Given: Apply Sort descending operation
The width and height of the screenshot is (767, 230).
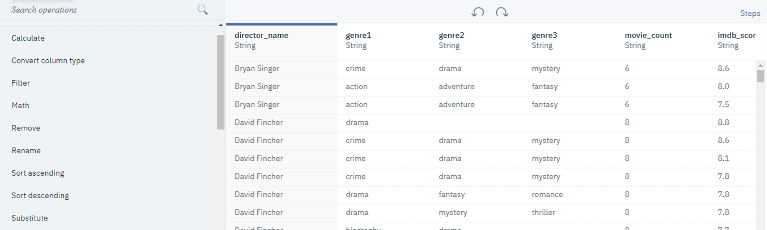Looking at the screenshot, I should tap(40, 196).
